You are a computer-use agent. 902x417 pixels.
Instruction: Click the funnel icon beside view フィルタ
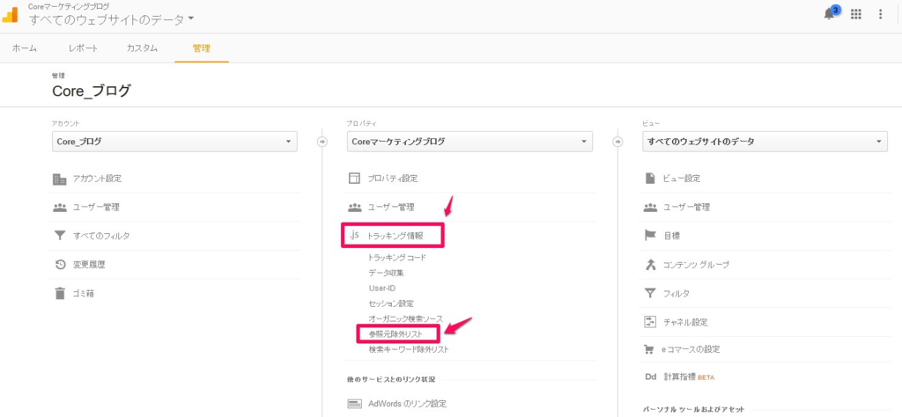pos(650,294)
